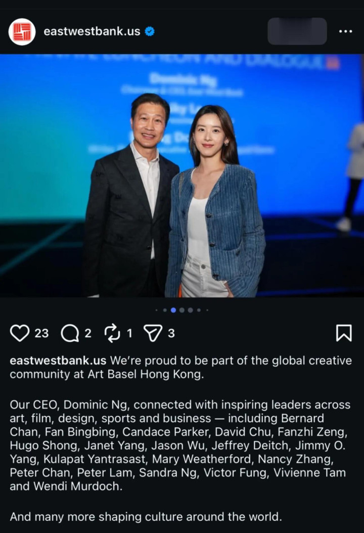Open the three-dot more options menu
Image resolution: width=364 pixels, height=533 pixels.
click(x=346, y=31)
